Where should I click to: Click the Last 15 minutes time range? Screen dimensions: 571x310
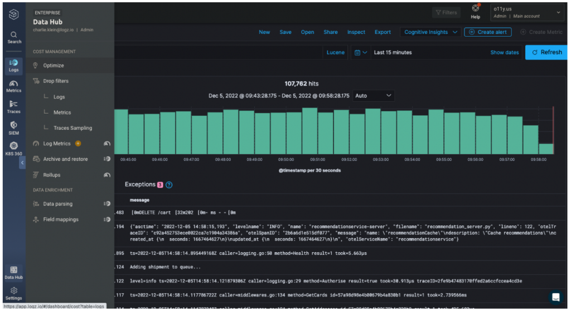point(393,52)
